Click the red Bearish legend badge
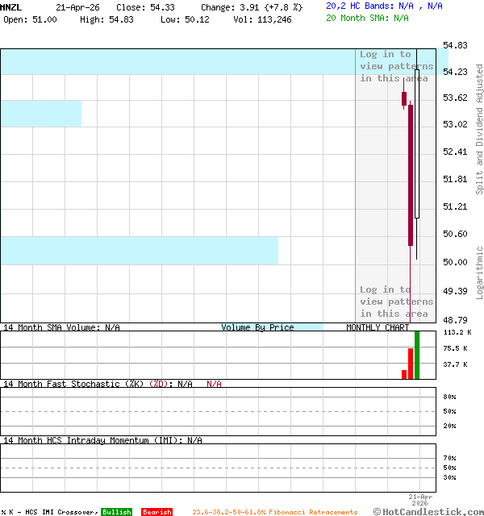 coord(156,512)
